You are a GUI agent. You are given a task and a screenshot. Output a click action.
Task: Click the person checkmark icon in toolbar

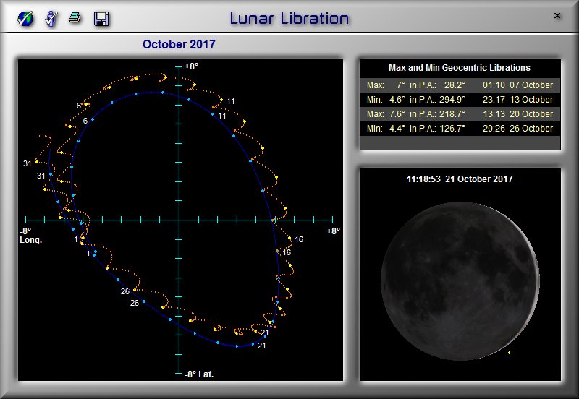[x=51, y=18]
